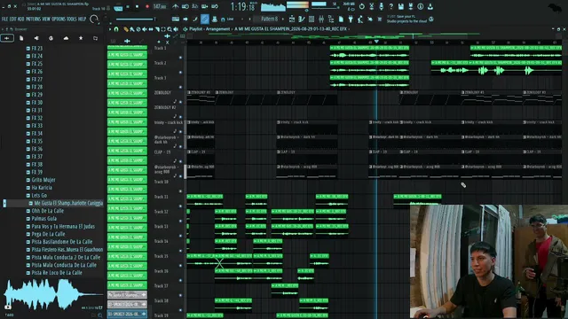Open the playlist options menu arrow

[x=110, y=29]
